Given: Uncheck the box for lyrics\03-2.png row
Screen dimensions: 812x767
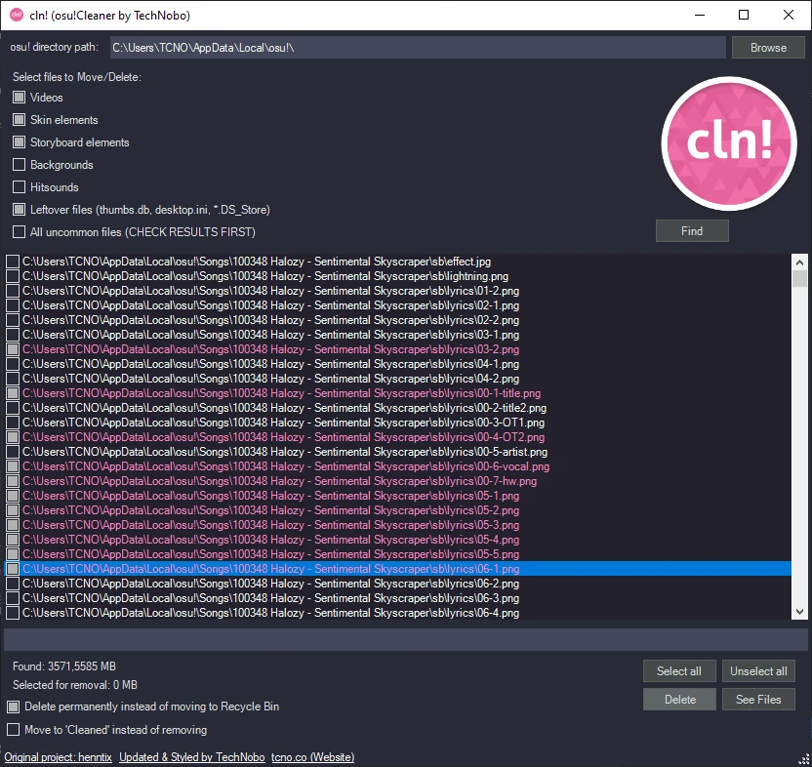Looking at the screenshot, I should [13, 349].
